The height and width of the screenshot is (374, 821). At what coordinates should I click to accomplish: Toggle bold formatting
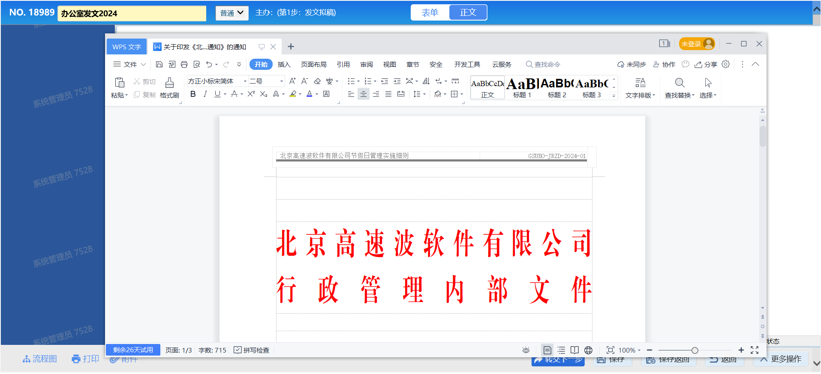point(193,94)
